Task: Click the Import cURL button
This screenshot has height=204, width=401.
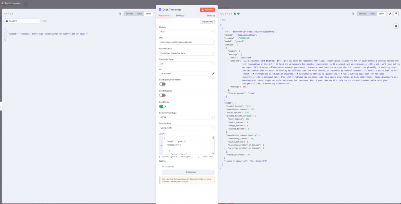Action: [207, 22]
